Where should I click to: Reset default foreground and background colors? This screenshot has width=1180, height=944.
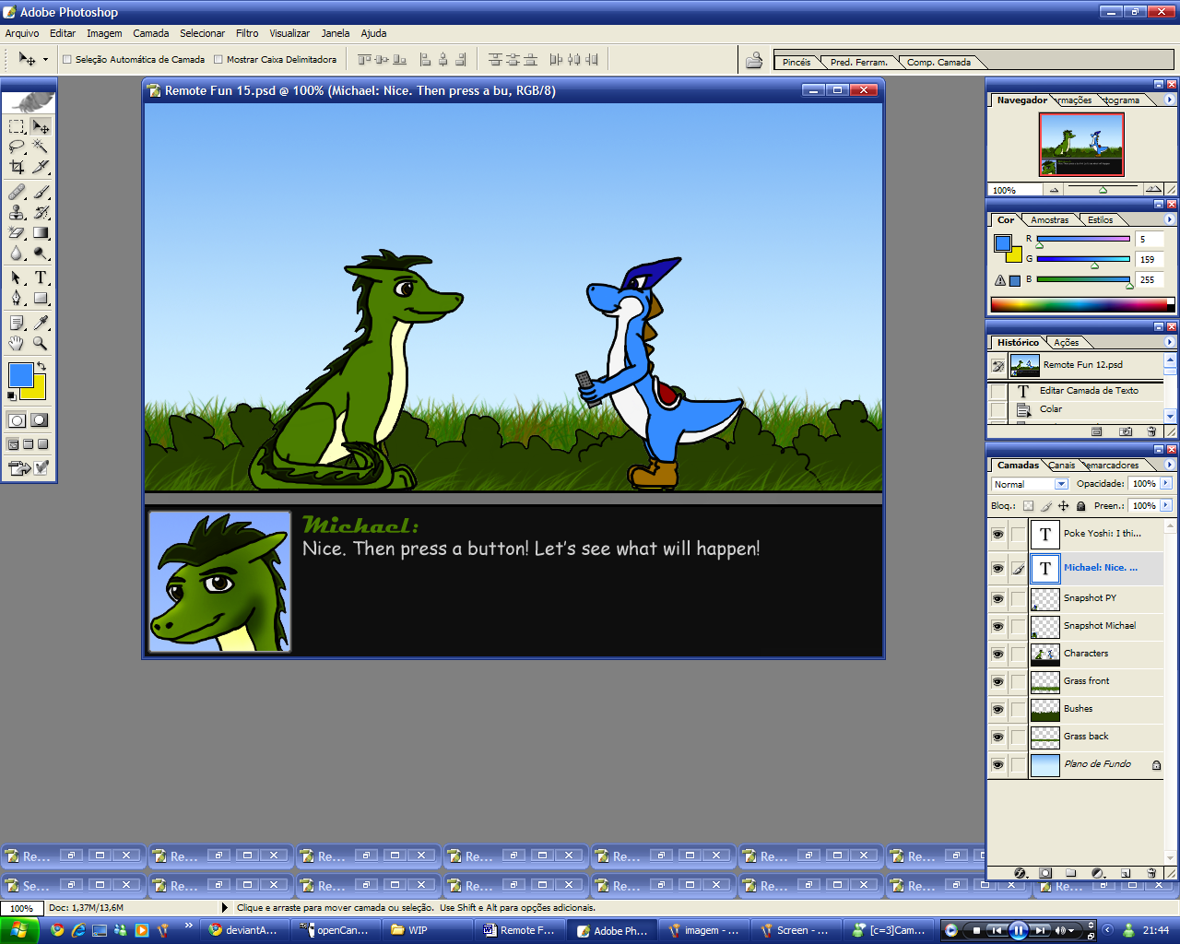12,396
